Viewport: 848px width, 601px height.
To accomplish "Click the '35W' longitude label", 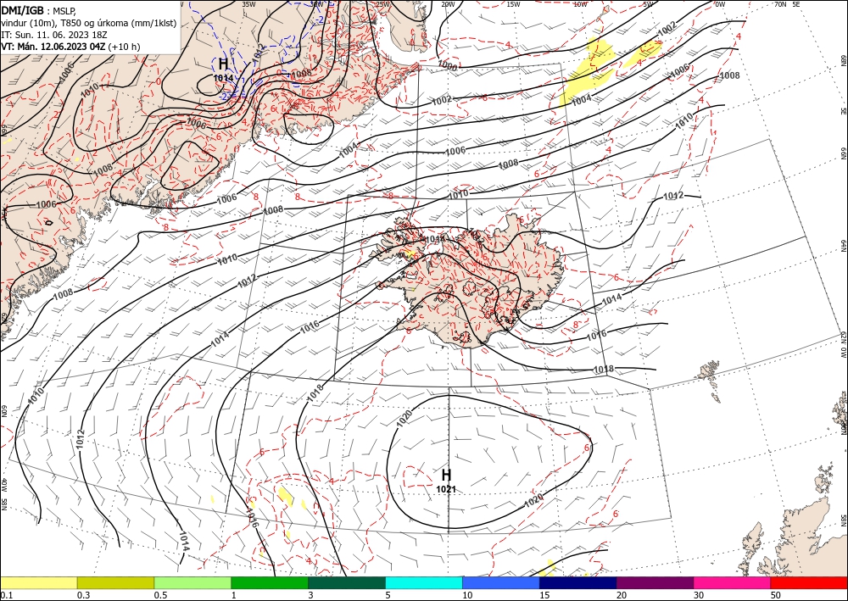I will pyautogui.click(x=248, y=4).
